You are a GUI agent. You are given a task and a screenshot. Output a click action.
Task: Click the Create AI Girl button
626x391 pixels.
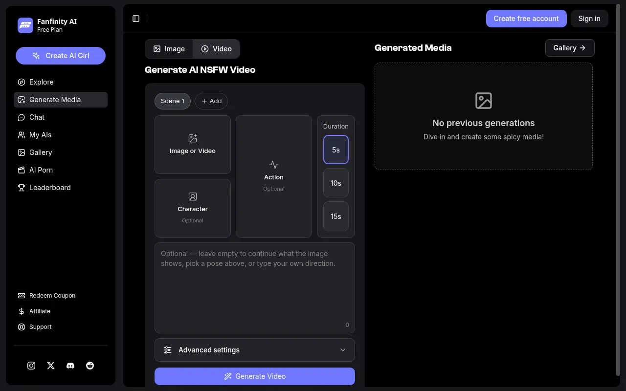coord(61,56)
